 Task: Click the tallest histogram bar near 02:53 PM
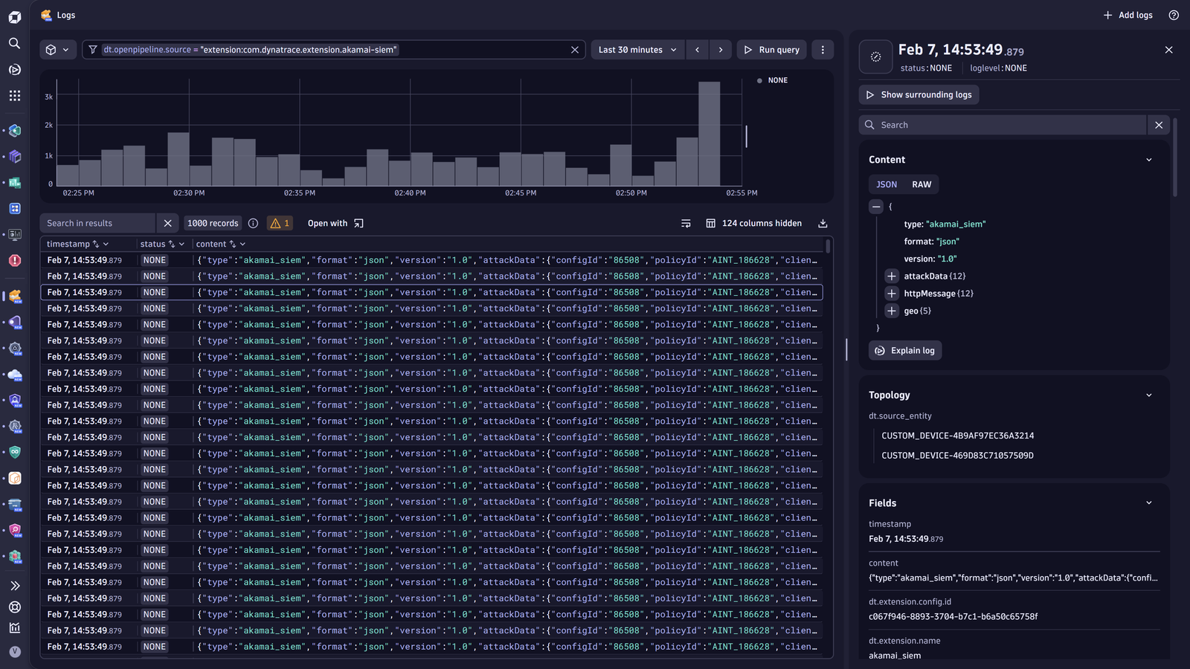coord(710,134)
